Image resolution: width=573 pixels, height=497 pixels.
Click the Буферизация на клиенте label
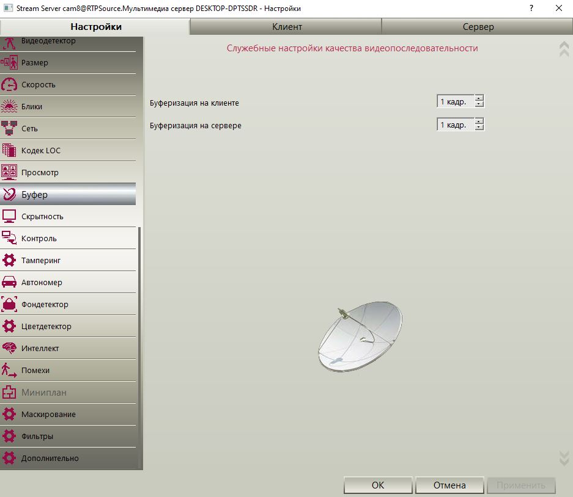194,103
